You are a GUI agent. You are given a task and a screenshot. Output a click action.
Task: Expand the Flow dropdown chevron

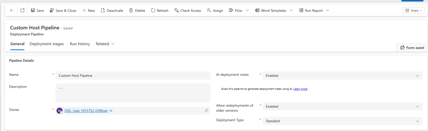pyautogui.click(x=247, y=10)
